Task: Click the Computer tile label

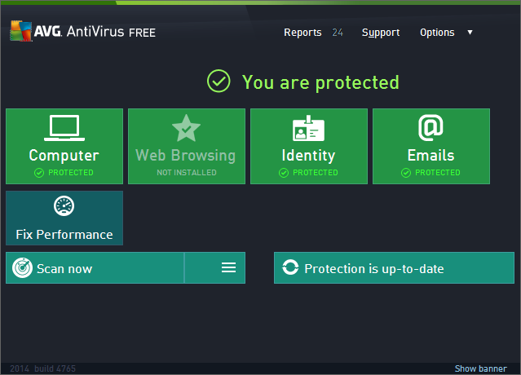Action: 64,156
